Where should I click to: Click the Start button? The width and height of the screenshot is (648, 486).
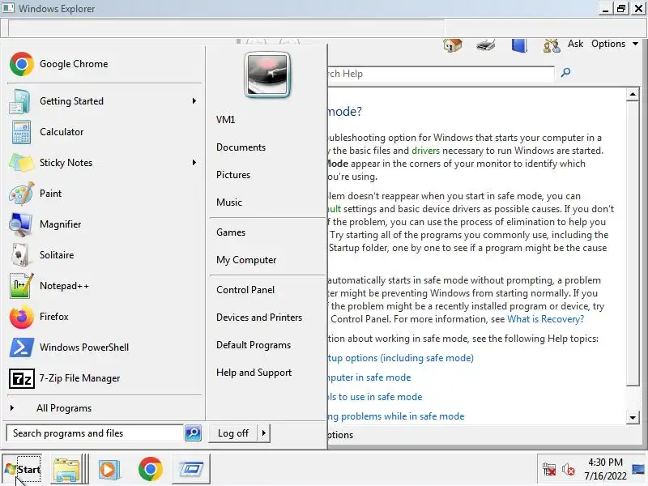pos(23,470)
